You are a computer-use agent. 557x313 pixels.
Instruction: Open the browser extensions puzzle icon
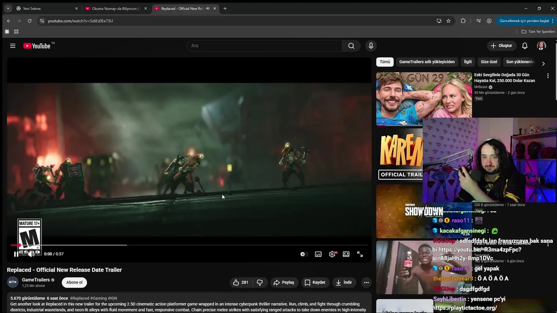(463, 21)
